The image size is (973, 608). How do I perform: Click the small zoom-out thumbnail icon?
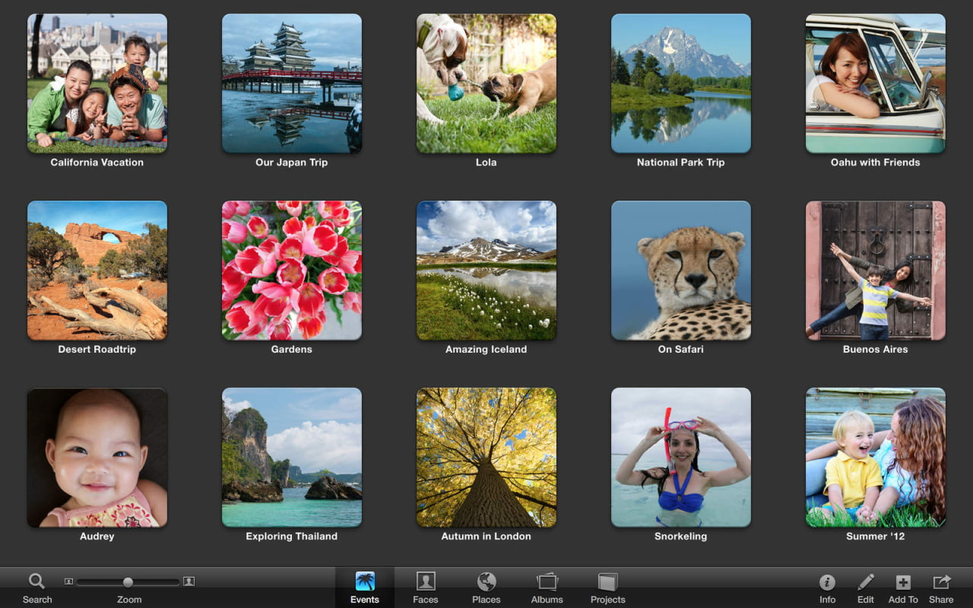pos(68,582)
